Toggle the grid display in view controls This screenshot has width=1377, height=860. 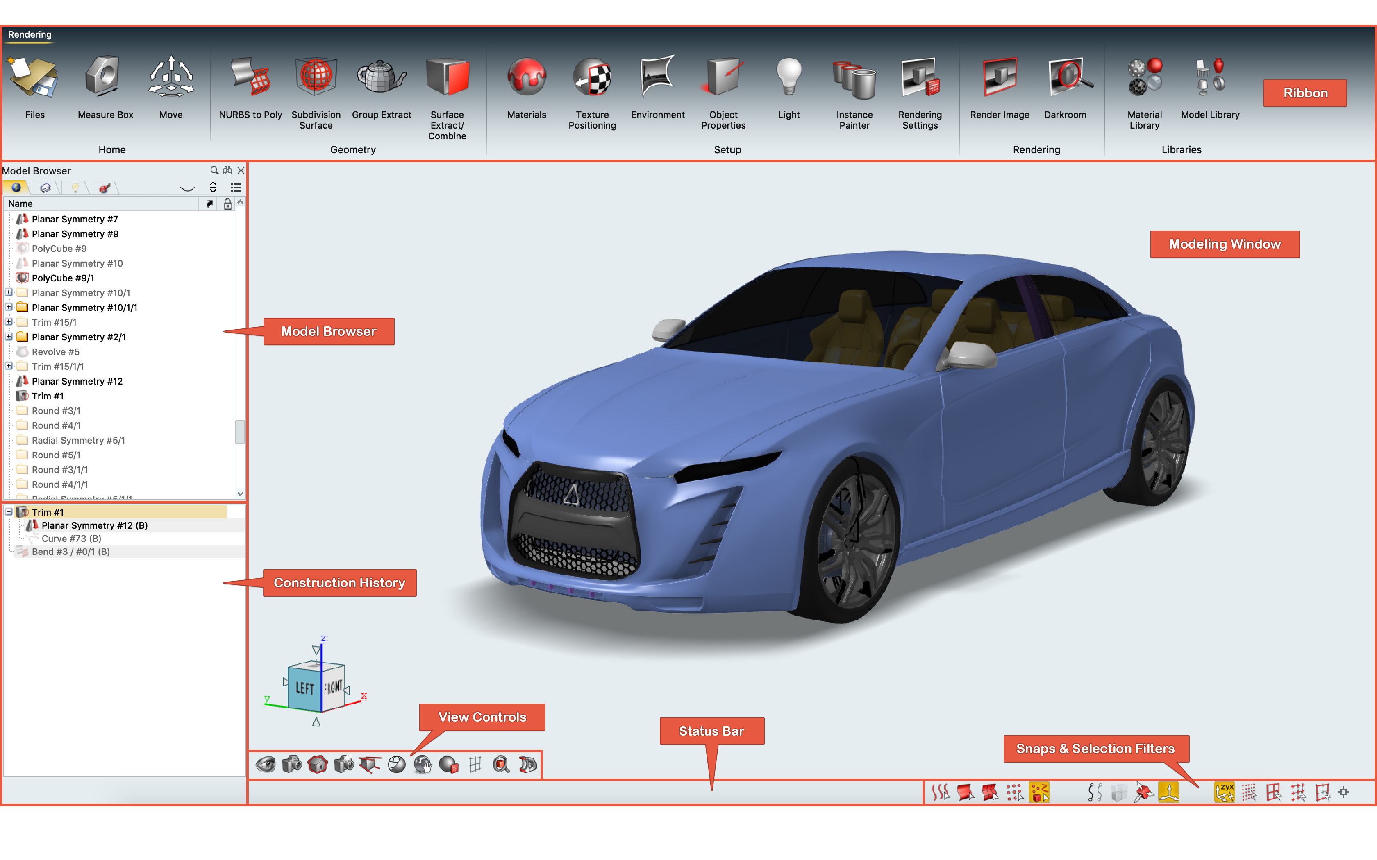point(475,765)
